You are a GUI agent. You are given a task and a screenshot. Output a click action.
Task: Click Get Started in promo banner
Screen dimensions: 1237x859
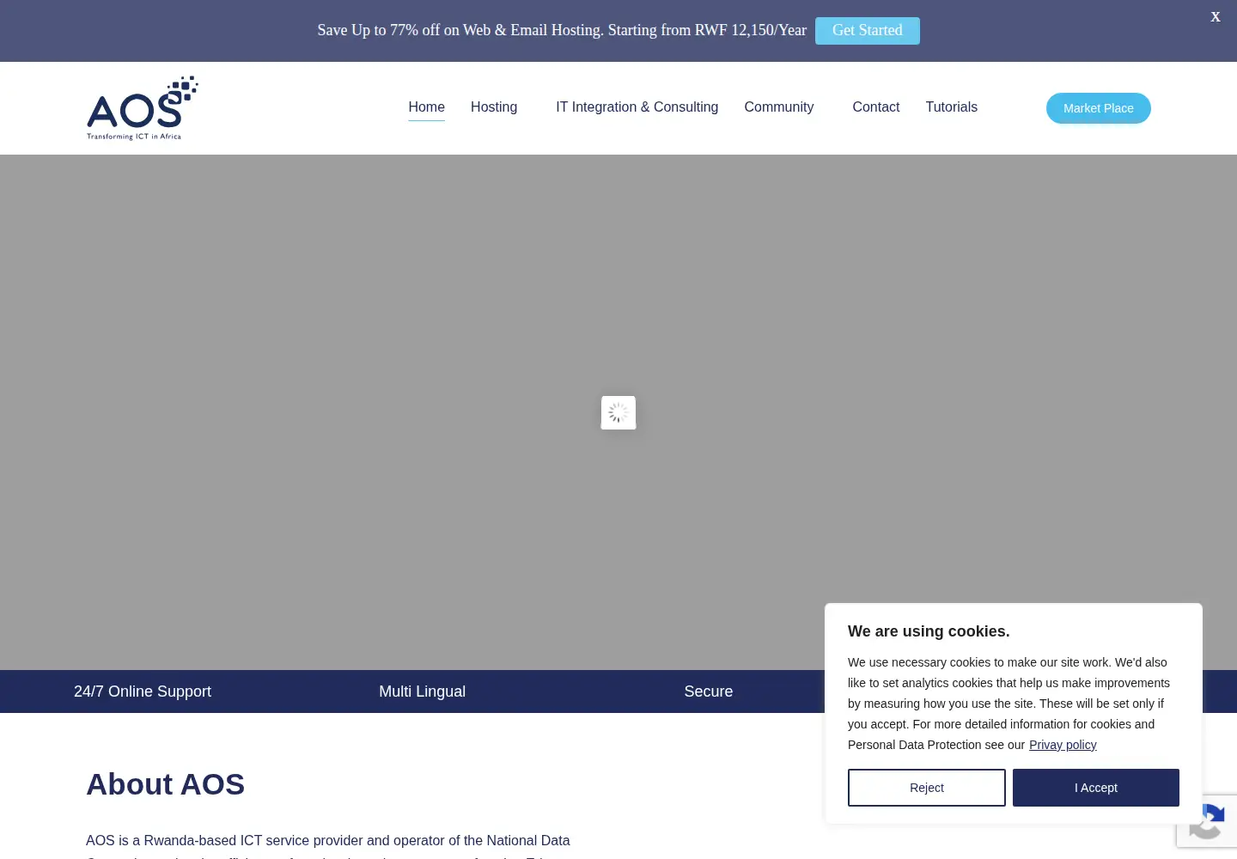[867, 31]
